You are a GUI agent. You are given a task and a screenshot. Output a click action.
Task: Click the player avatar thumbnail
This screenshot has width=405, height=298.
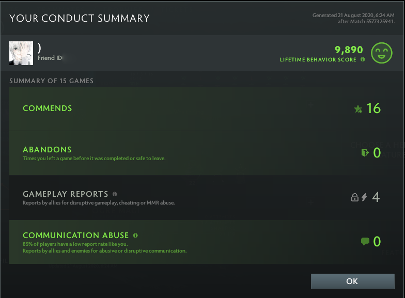click(x=21, y=53)
